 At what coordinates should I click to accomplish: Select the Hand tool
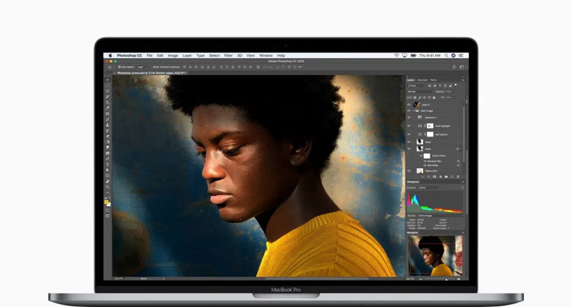click(x=107, y=181)
